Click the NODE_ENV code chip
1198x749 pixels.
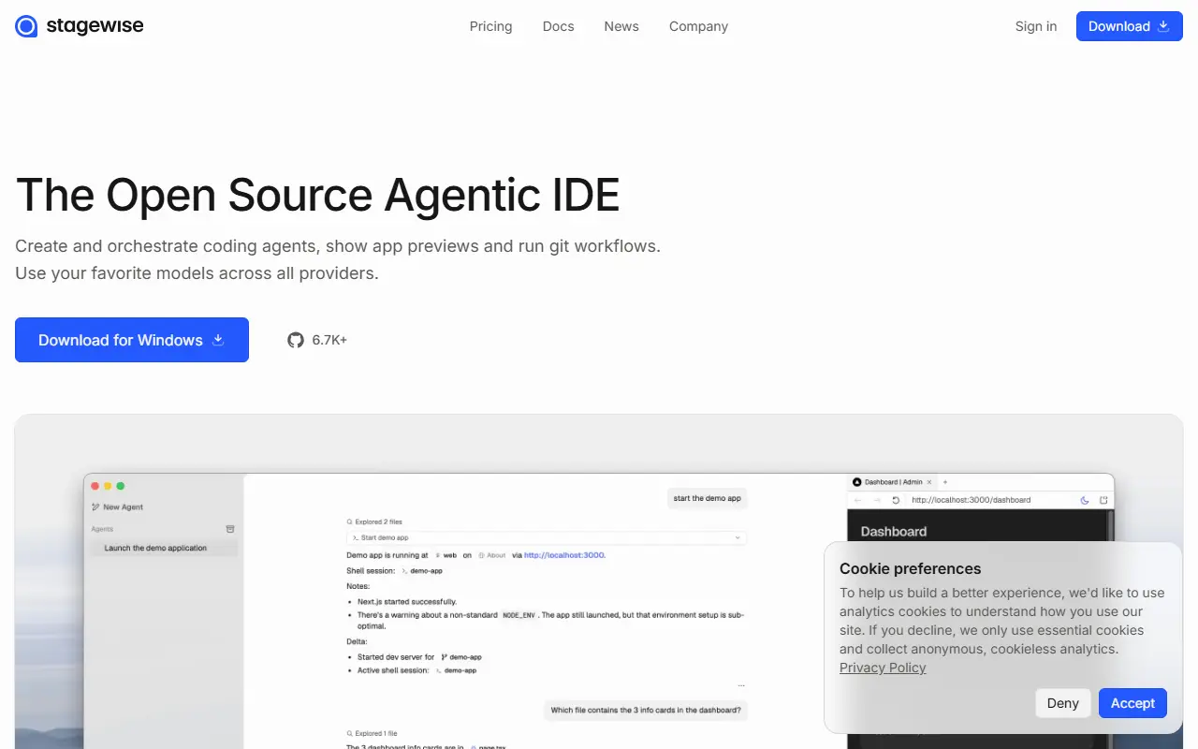(x=518, y=615)
